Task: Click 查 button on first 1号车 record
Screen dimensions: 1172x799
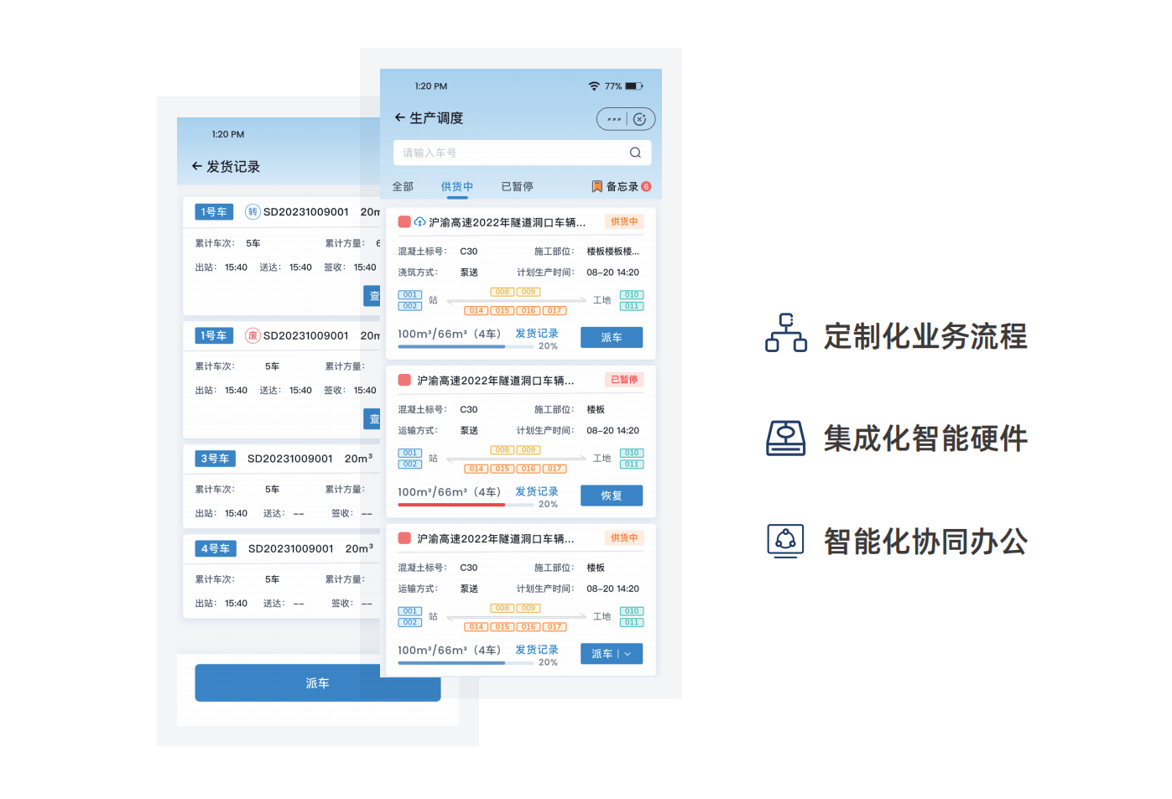Action: click(x=372, y=296)
